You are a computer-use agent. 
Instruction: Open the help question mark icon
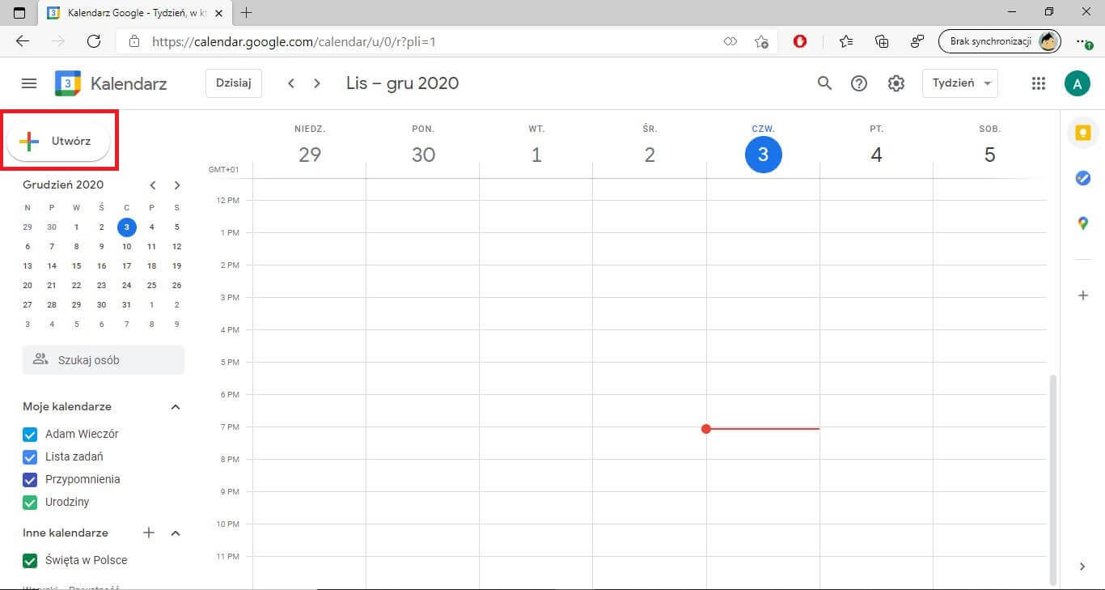tap(859, 83)
